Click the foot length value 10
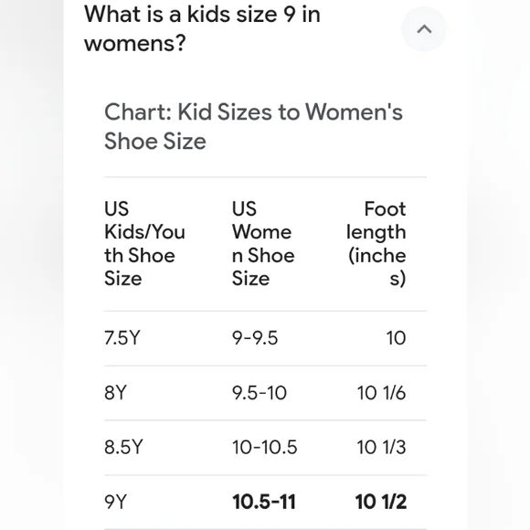 (x=396, y=338)
